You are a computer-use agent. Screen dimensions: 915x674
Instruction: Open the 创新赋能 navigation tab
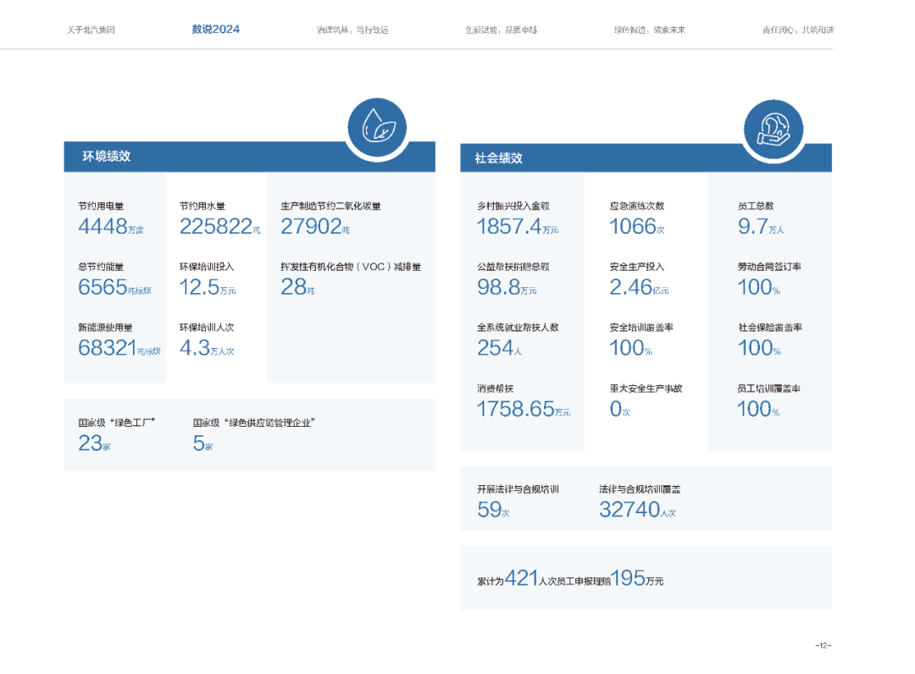pos(501,30)
